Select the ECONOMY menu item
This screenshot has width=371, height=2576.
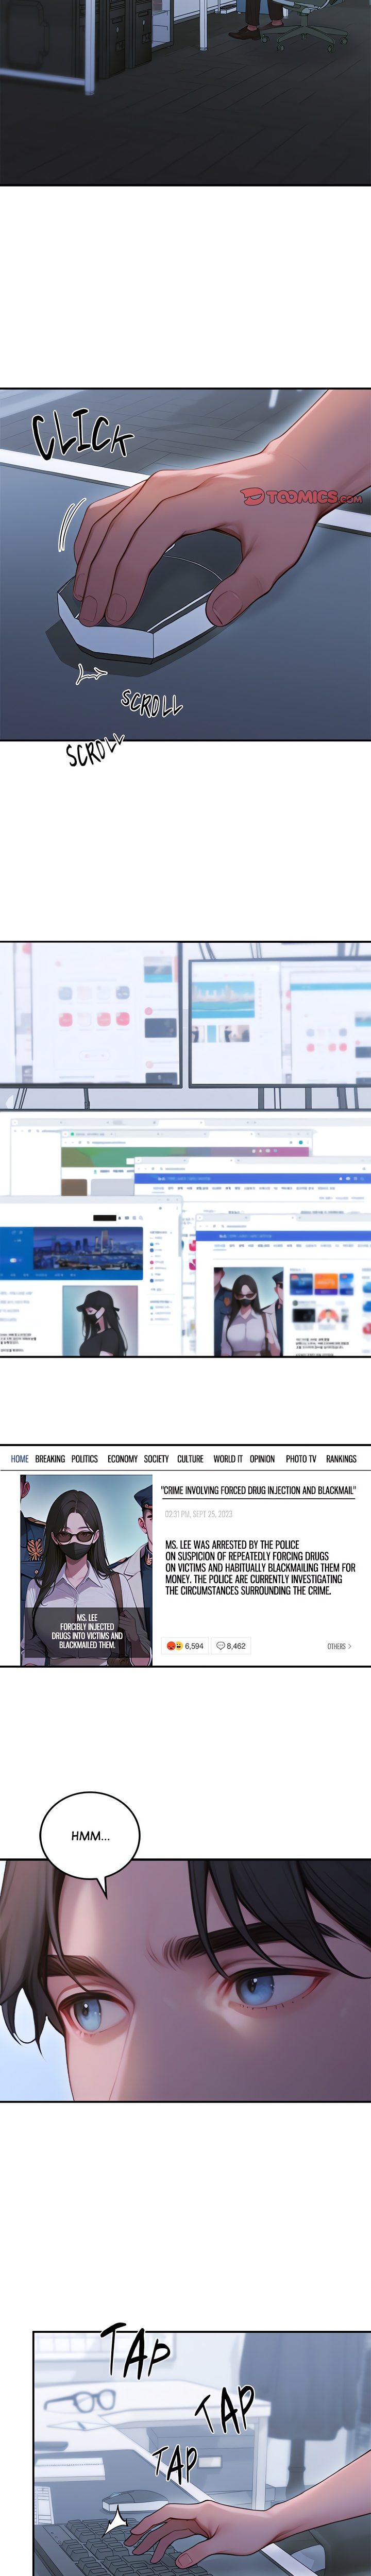pos(122,1459)
